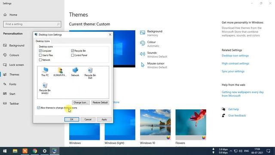Click the Colour palette icon

(142, 43)
